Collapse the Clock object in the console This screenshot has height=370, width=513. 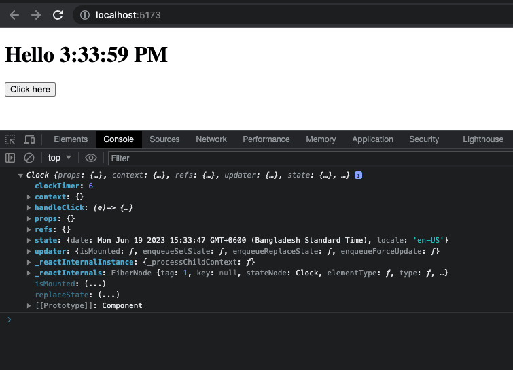click(20, 175)
